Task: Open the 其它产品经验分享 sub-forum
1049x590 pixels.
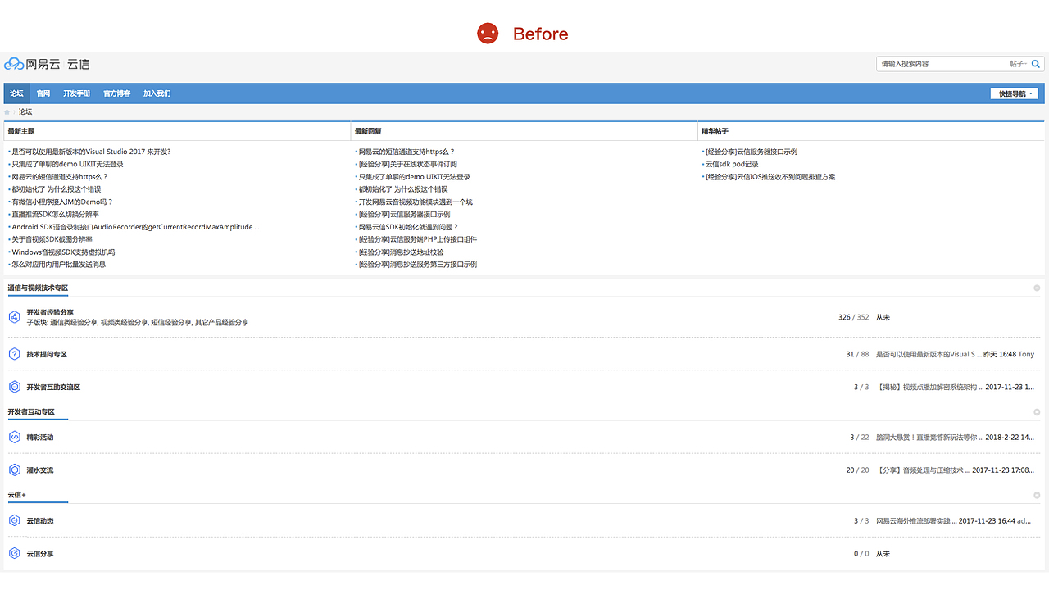Action: pos(221,323)
